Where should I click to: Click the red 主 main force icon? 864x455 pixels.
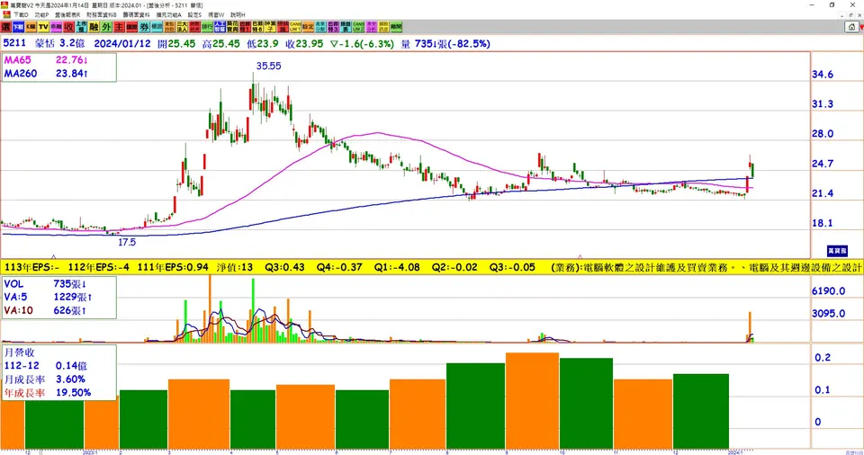pos(119,26)
